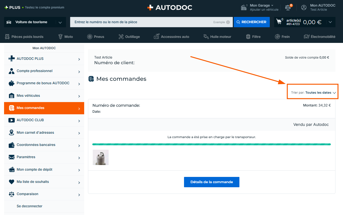Click the Mon Garage garage icon
Image resolution: width=343 pixels, height=222 pixels.
tap(243, 8)
